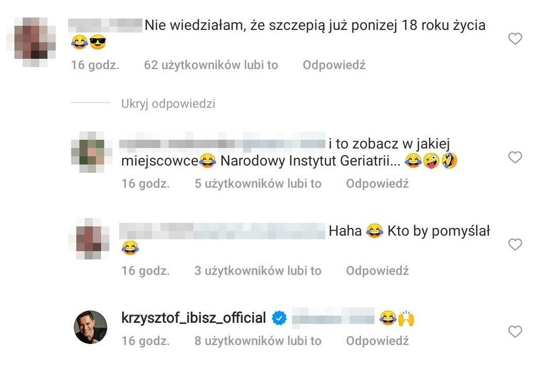Click the blurred mention in Ibisz's reply
Screen dimensions: 541x378
pos(333,316)
